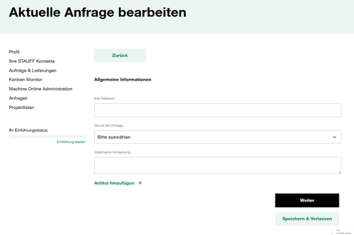Image resolution: width=354 pixels, height=235 pixels.
Task: Open Ihre STAUFF Kontakte
Action: (x=32, y=61)
